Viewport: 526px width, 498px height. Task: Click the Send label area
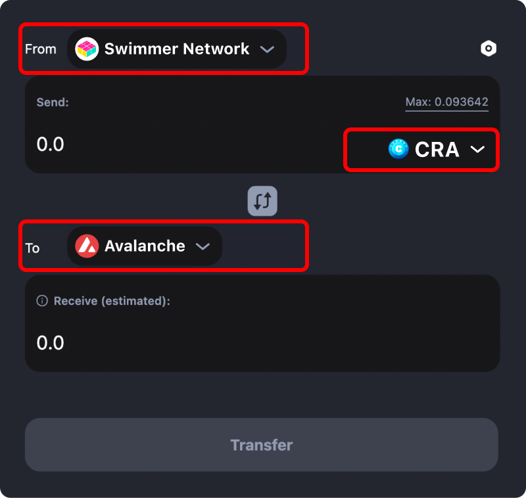click(51, 102)
